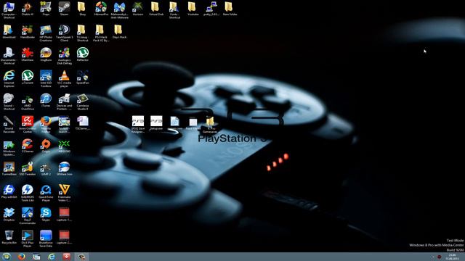Launch Malwarebytes Anti-Malware

(x=119, y=10)
